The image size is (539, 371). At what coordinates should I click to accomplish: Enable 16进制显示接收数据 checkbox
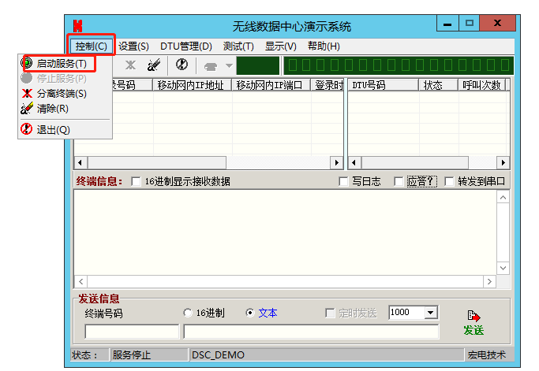coord(136,181)
